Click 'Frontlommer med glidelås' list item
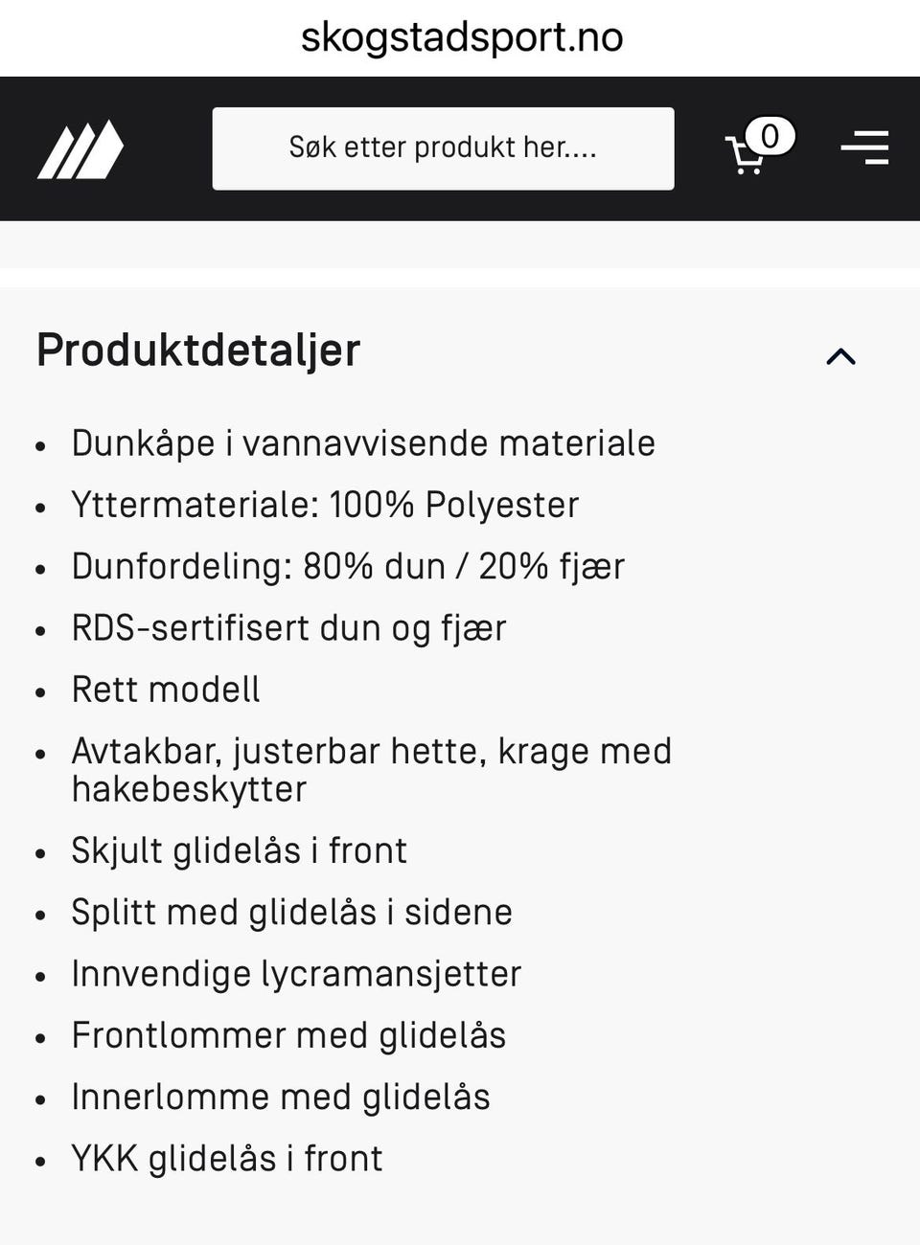 pos(288,1035)
